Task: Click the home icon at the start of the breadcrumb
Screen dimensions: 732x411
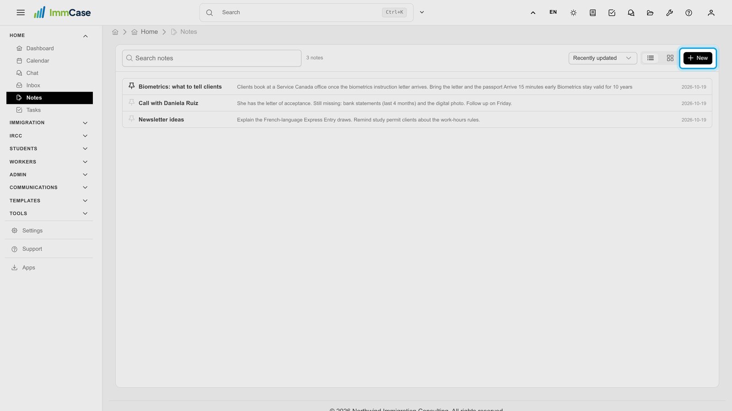Action: click(115, 32)
